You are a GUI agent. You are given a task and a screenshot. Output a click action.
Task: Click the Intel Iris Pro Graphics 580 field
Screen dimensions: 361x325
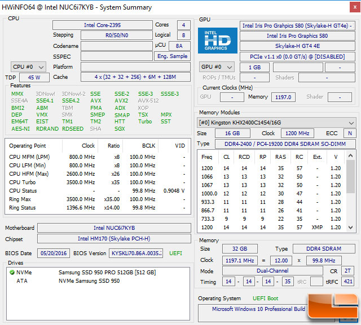point(297,36)
